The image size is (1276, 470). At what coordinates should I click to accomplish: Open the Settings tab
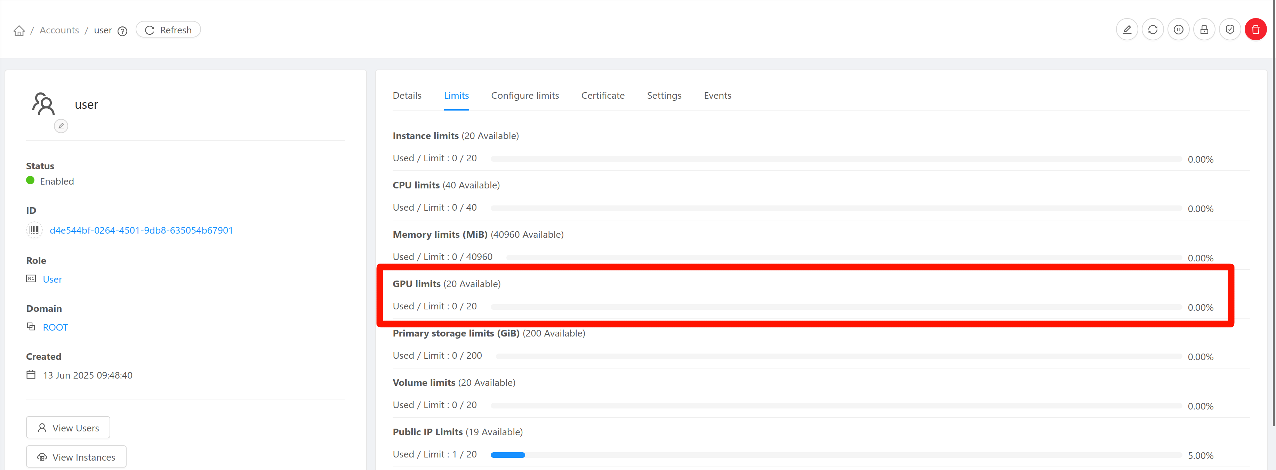664,96
